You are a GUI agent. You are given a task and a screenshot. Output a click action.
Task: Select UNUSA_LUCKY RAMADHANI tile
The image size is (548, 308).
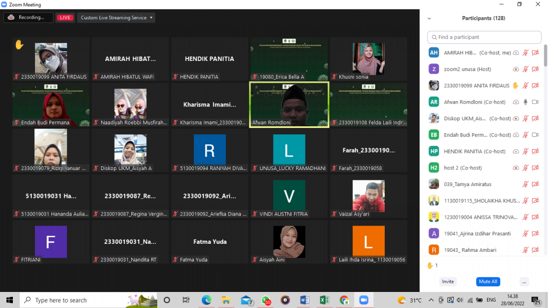pos(289,150)
